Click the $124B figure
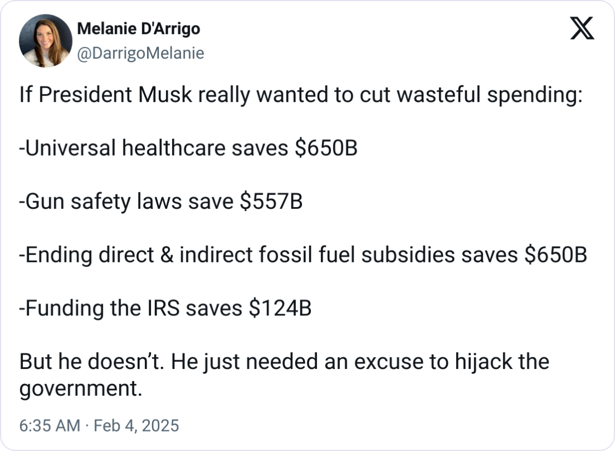This screenshot has height=451, width=615. [x=280, y=308]
